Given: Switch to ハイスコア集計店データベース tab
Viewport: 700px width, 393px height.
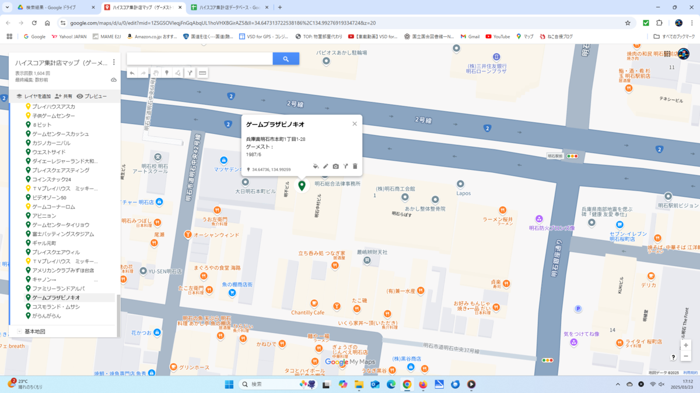Looking at the screenshot, I should tap(230, 8).
